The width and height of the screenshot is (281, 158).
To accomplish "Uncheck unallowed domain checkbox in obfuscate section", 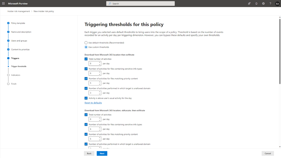I will click(x=86, y=144).
